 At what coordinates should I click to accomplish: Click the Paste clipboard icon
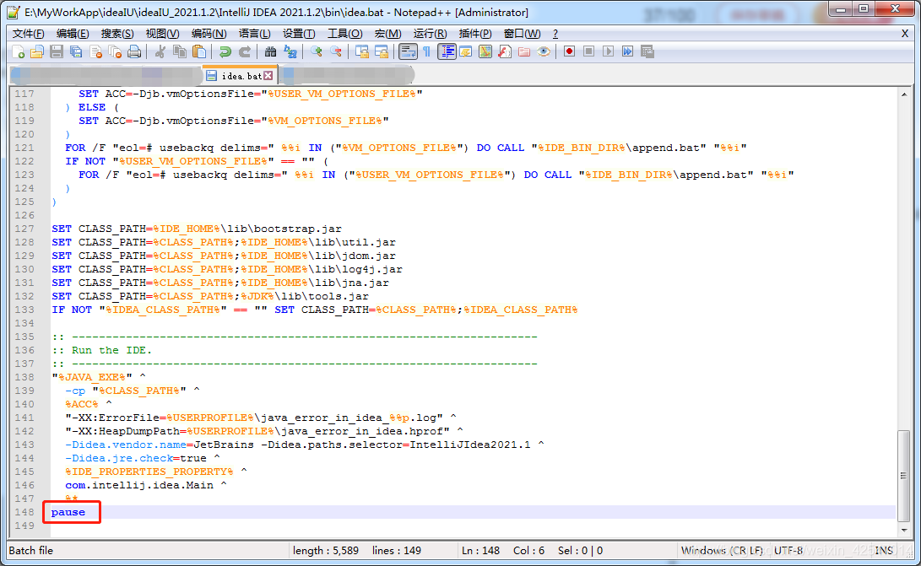[x=199, y=52]
